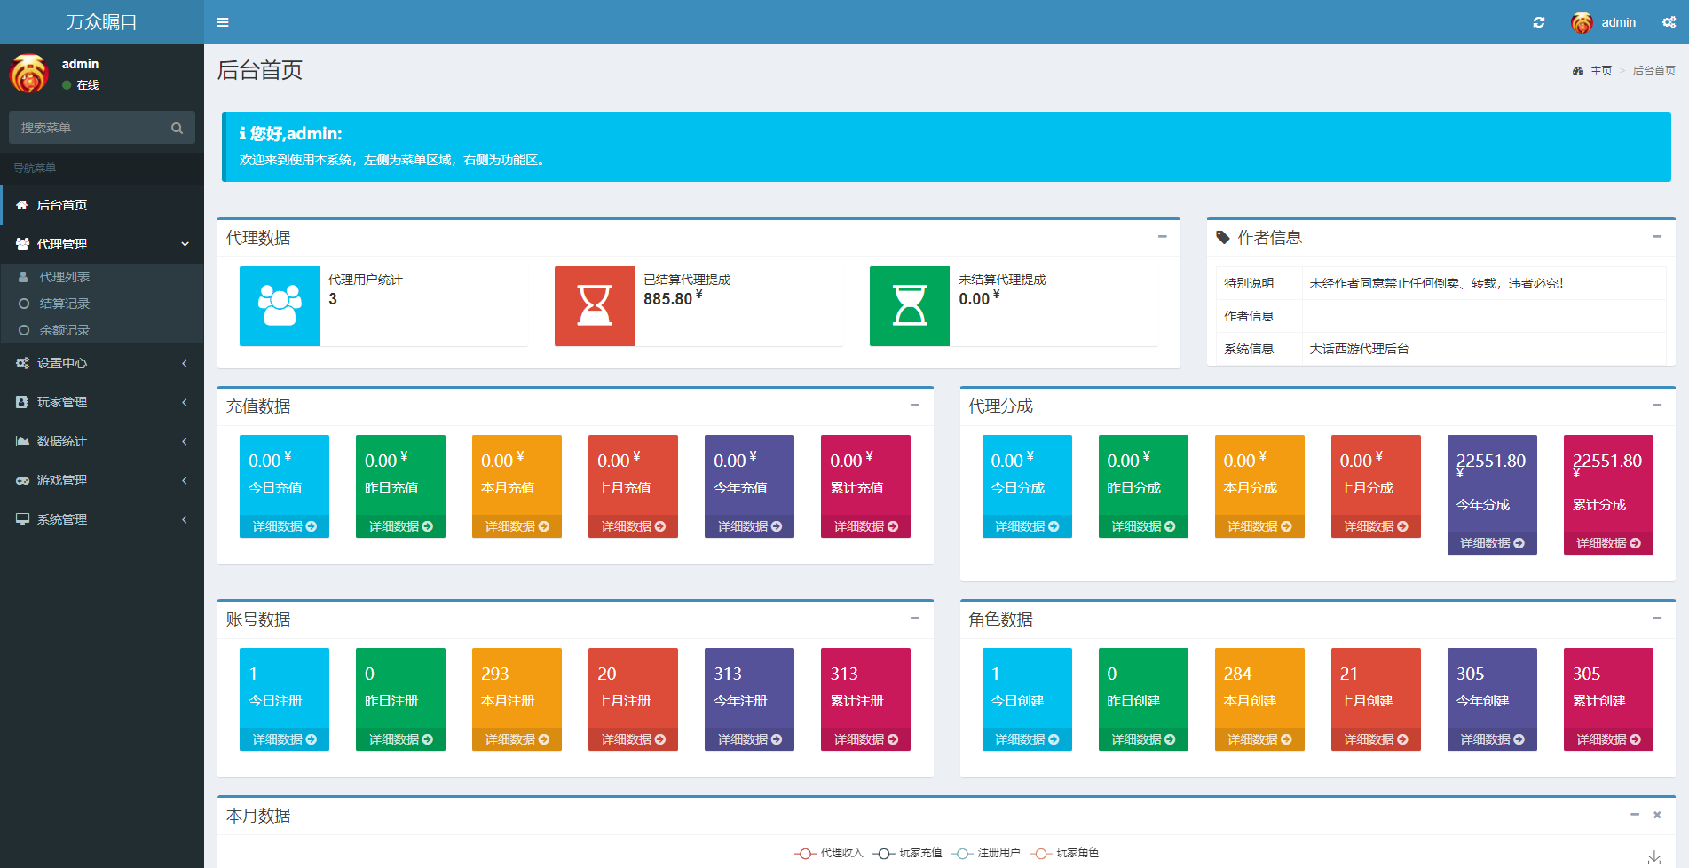Screen dimensions: 1689x868
Task: Click the blue agent users statistics icon
Action: [280, 306]
